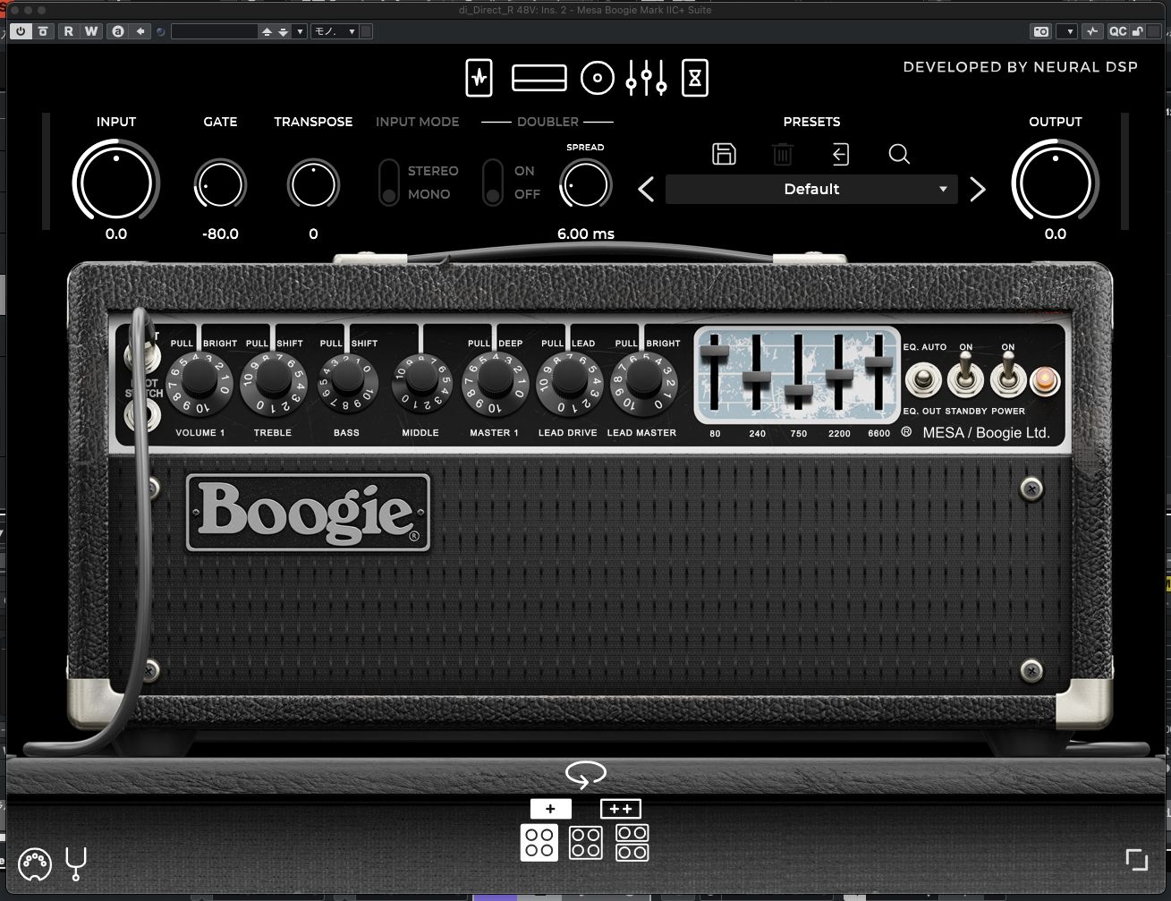Screen dimensions: 1171x901
Task: Click the Boogie logo badge on amp grille
Action: coord(309,512)
